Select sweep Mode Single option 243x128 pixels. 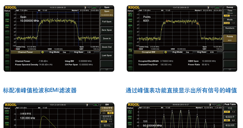click(x=227, y=23)
